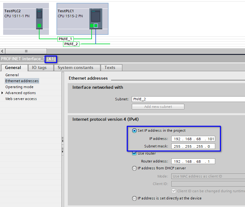This screenshot has width=245, height=207.
Task: Click the IP address field 192.168.68.101
Action: click(193, 139)
